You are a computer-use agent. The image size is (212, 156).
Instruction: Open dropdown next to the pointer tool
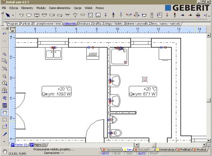[13, 15]
